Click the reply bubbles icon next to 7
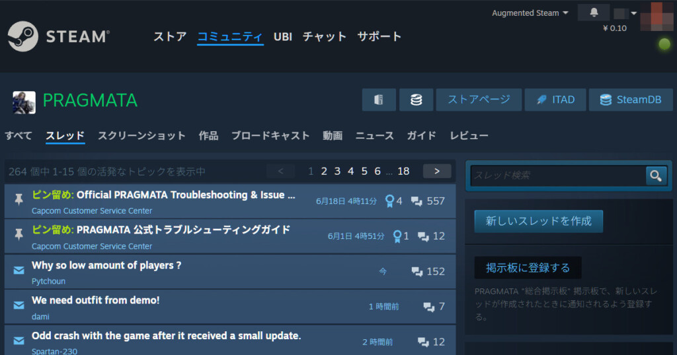This screenshot has height=355, width=677. click(x=428, y=307)
